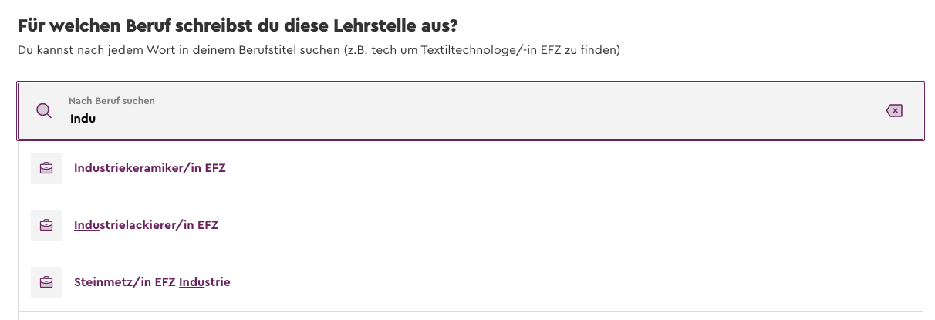Screen dimensions: 935x320
Task: Click underlined "Indu" in Industriekeramiker/in
Action: pyautogui.click(x=86, y=168)
